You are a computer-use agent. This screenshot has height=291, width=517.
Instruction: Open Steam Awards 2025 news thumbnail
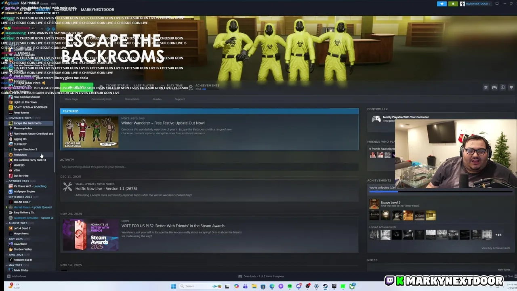90,235
